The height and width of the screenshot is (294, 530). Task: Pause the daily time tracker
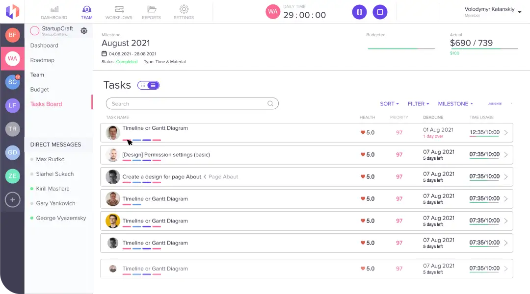tap(359, 12)
